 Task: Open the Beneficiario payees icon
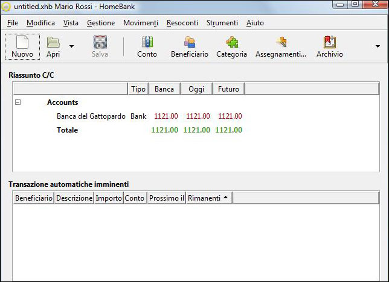(189, 43)
